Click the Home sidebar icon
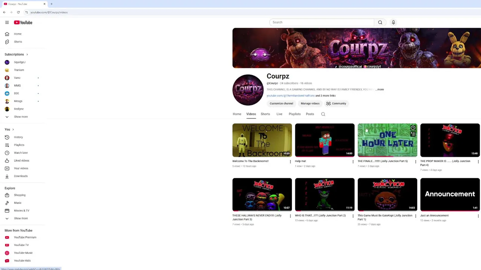The image size is (481, 270). coord(7,34)
